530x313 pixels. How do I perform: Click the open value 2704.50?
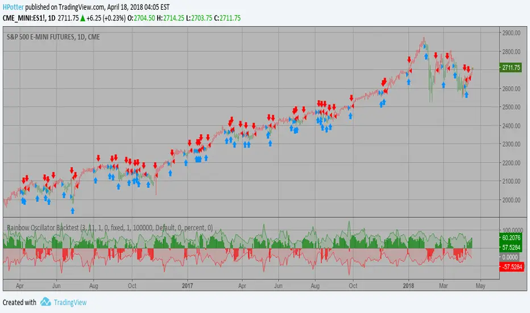coord(144,18)
